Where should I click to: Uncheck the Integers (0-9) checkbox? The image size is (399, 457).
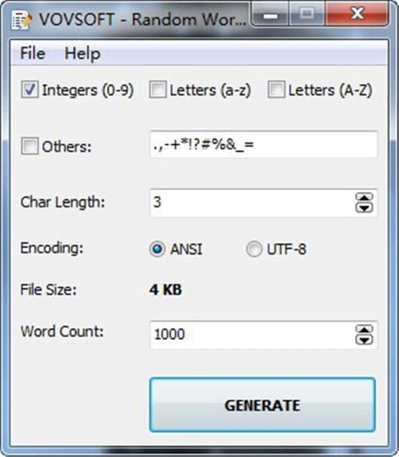pyautogui.click(x=29, y=89)
